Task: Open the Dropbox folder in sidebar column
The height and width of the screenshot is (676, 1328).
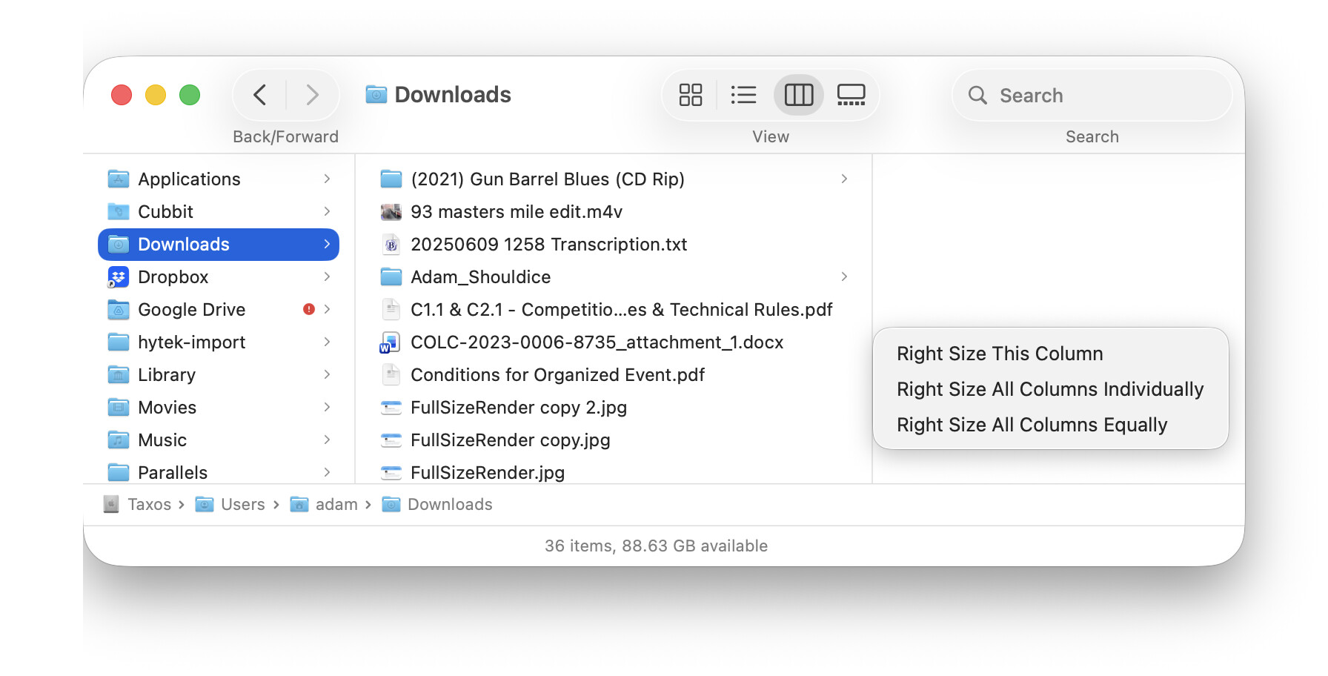Action: point(173,277)
